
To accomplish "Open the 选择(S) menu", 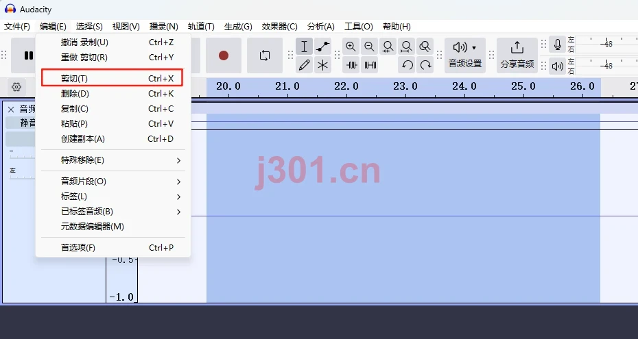I will pos(89,27).
